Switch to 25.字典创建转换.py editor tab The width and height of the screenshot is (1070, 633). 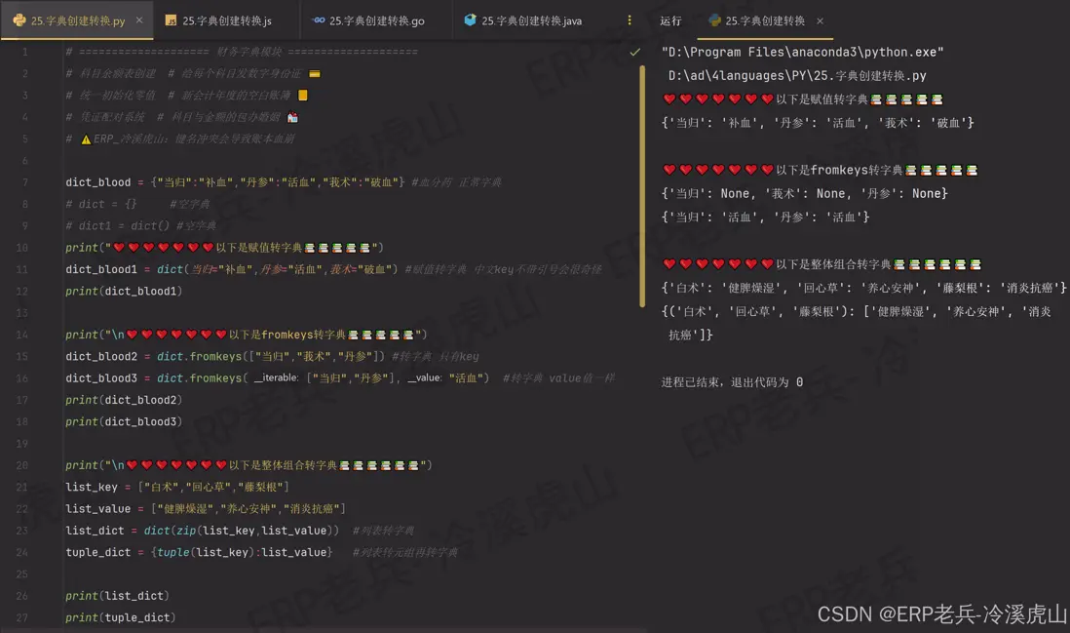point(77,20)
